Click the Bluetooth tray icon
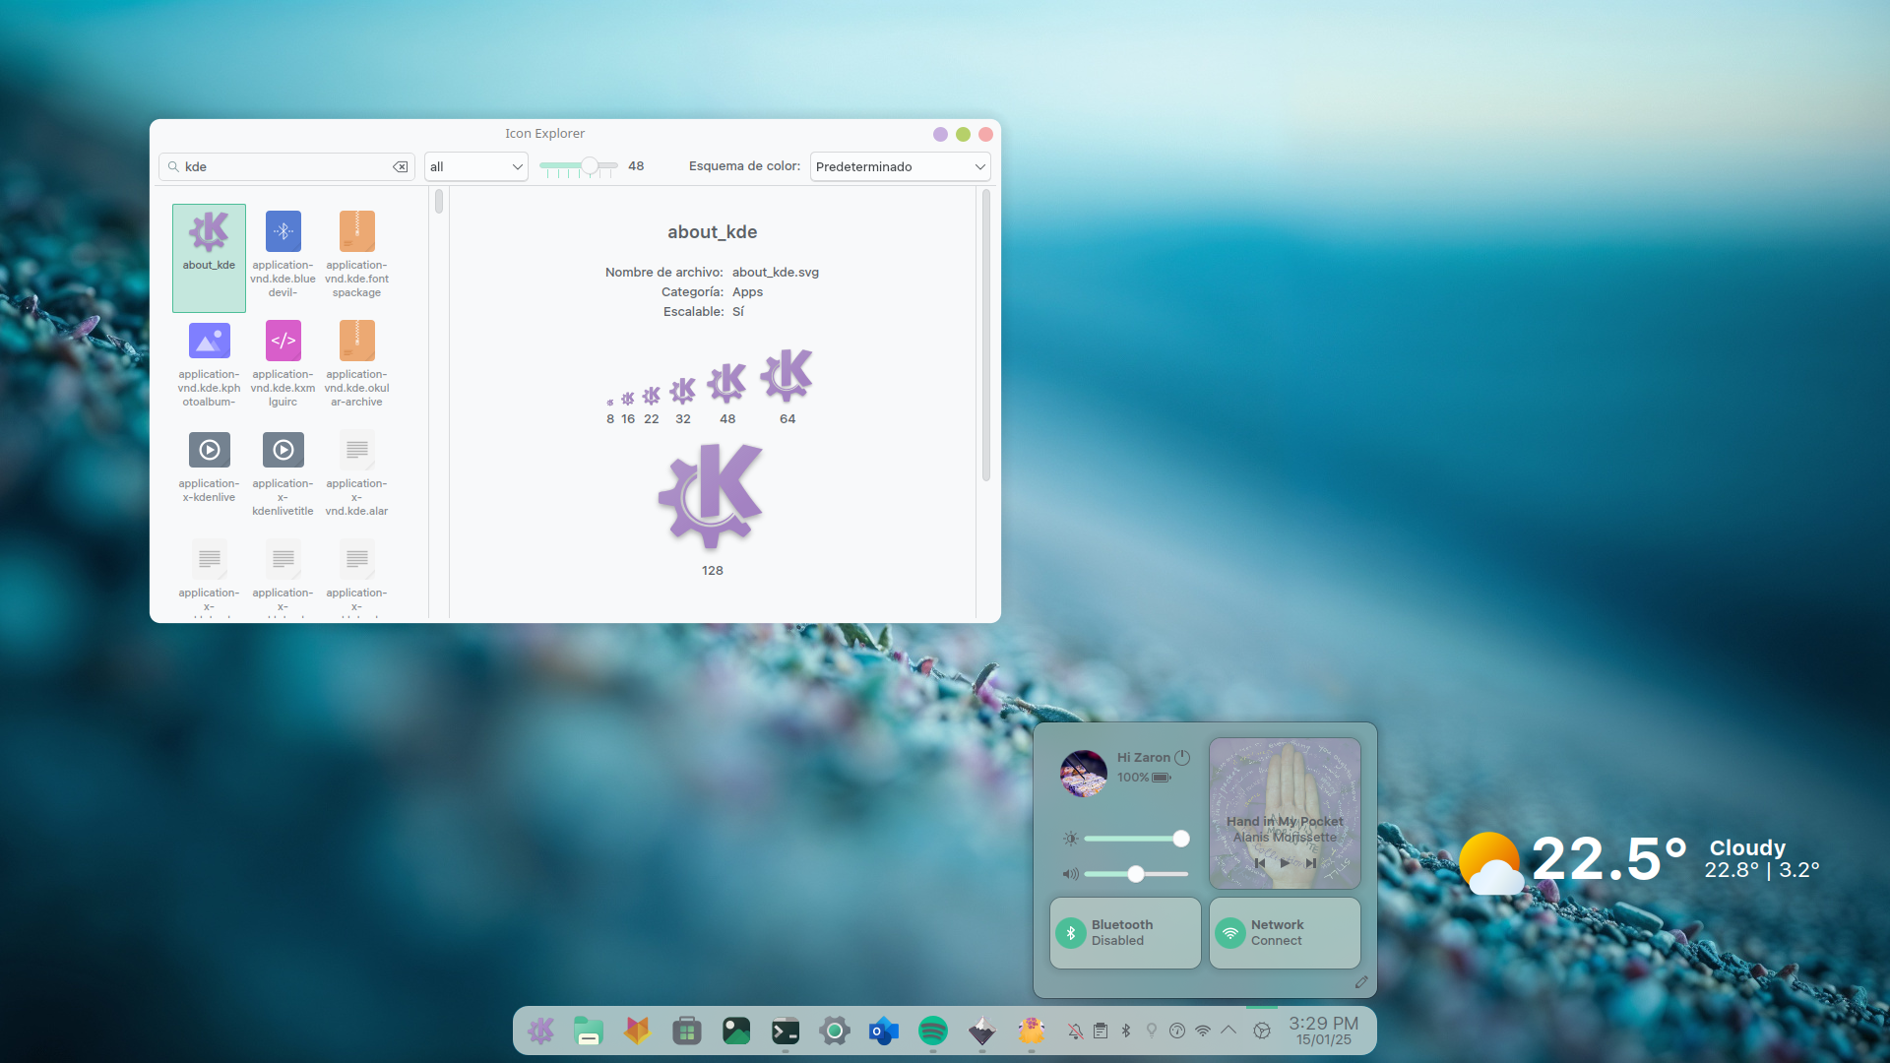 pyautogui.click(x=1126, y=1031)
